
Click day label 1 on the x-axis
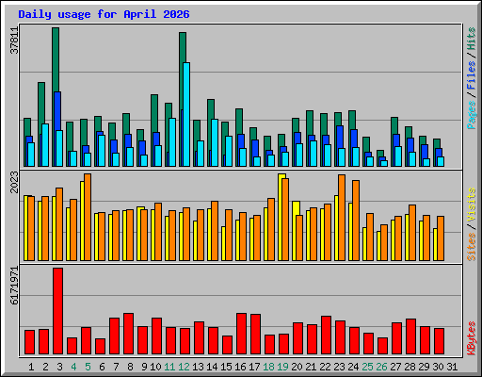(x=31, y=367)
